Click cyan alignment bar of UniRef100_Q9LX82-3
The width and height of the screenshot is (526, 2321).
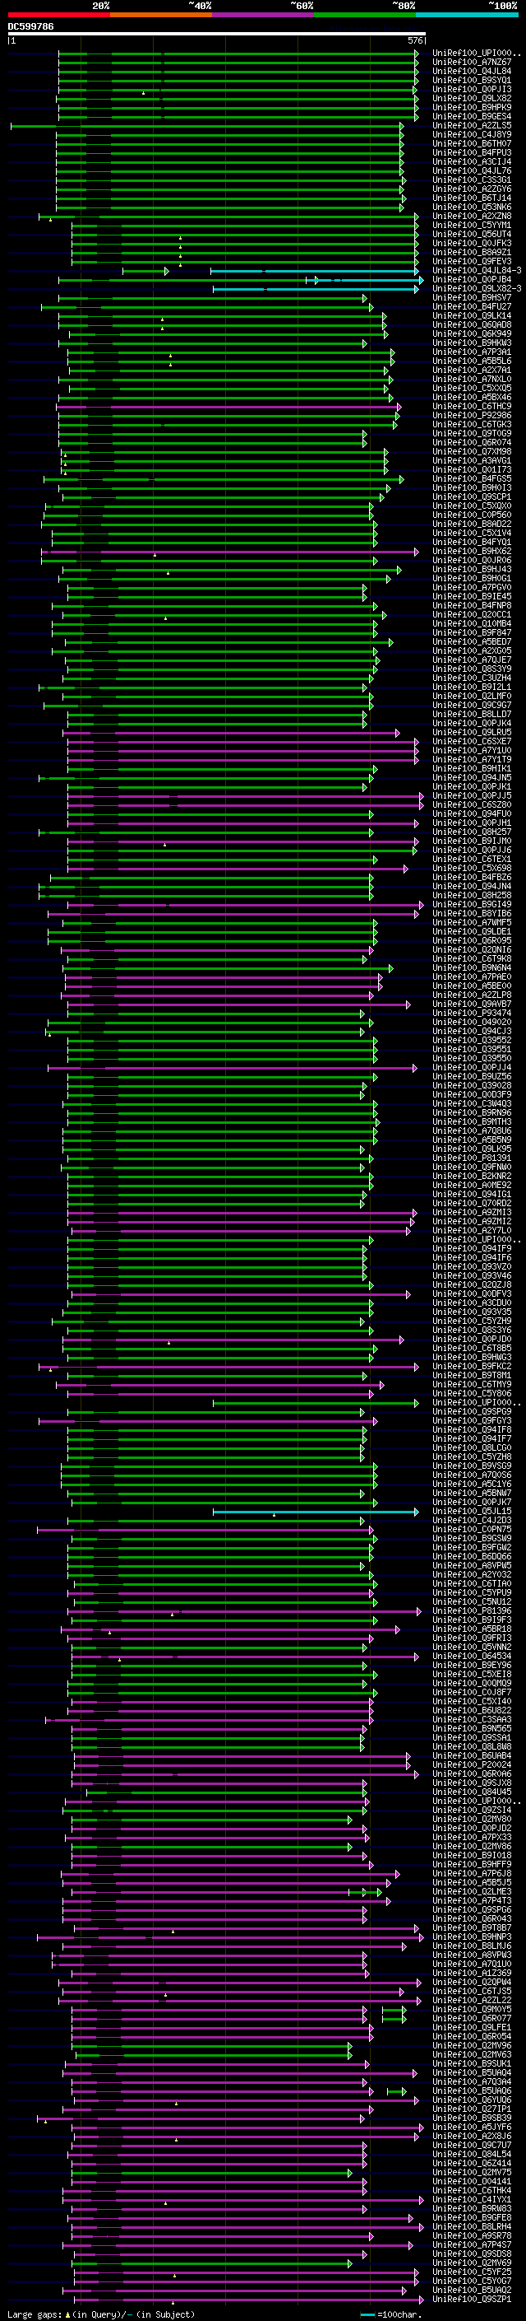pyautogui.click(x=316, y=289)
